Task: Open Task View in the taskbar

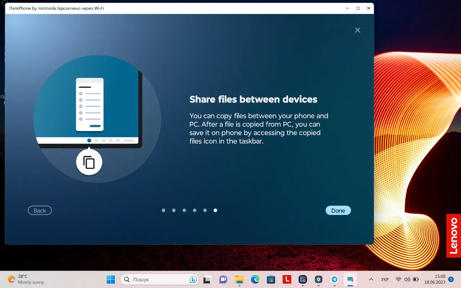Action: click(207, 279)
